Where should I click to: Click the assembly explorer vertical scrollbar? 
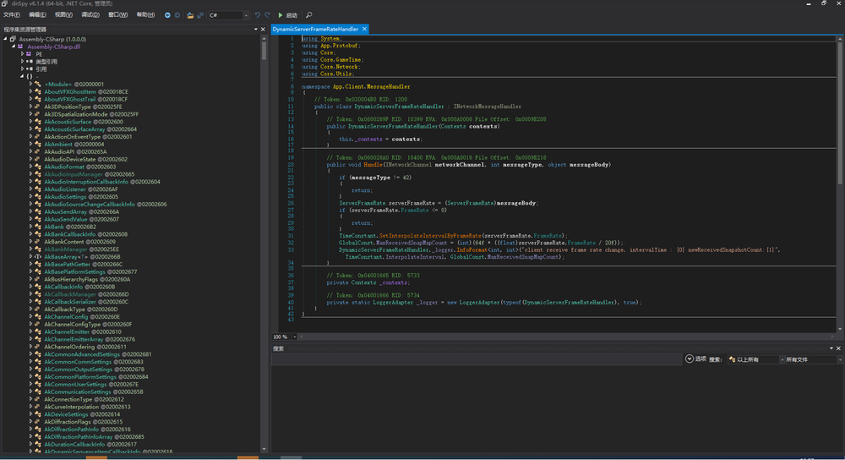coord(264,51)
